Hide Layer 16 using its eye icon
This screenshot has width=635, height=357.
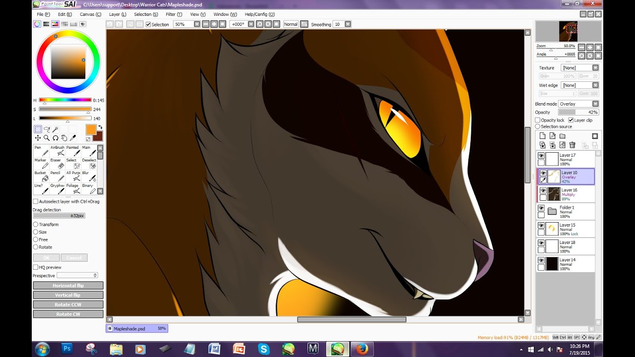click(x=543, y=190)
